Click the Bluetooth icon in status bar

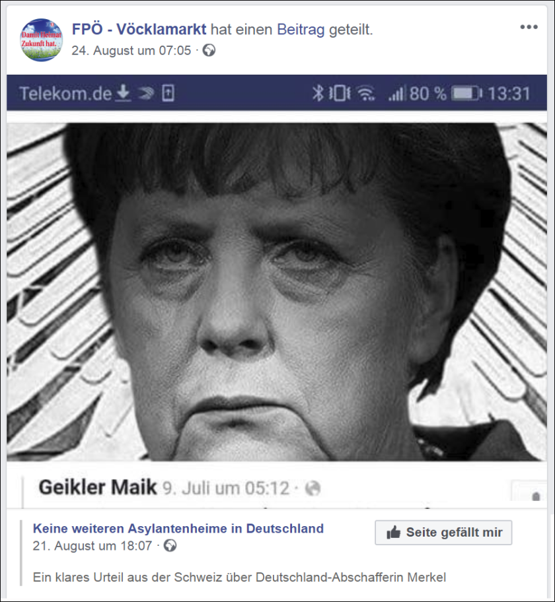tap(317, 93)
